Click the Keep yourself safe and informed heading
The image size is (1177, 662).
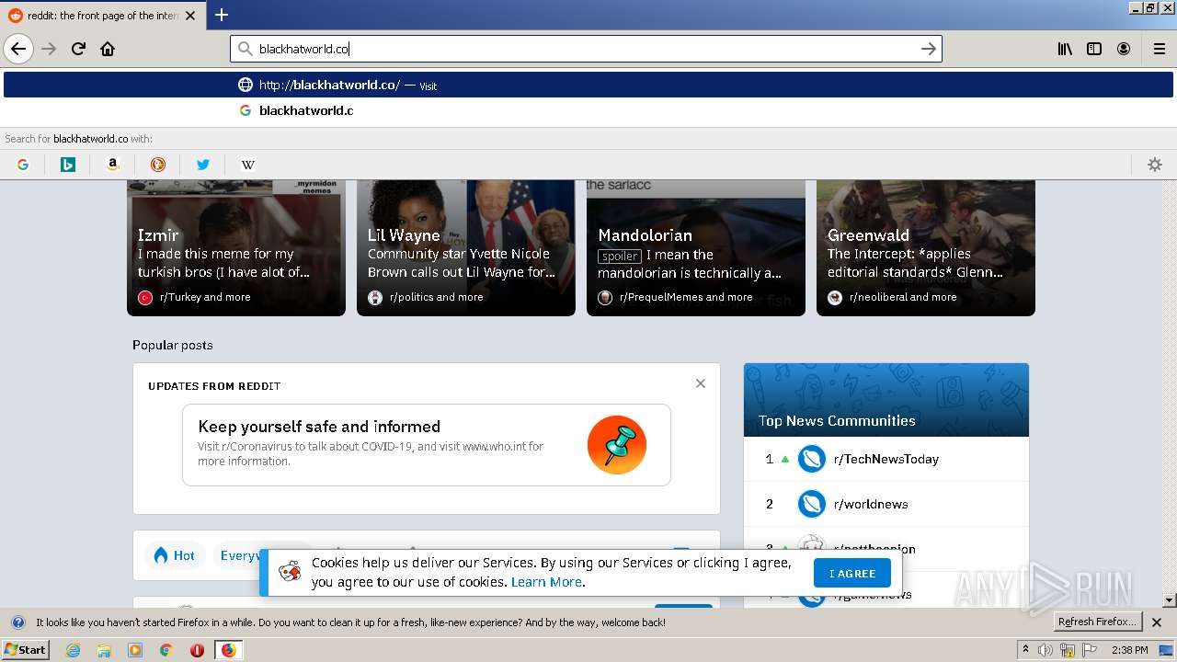click(319, 427)
